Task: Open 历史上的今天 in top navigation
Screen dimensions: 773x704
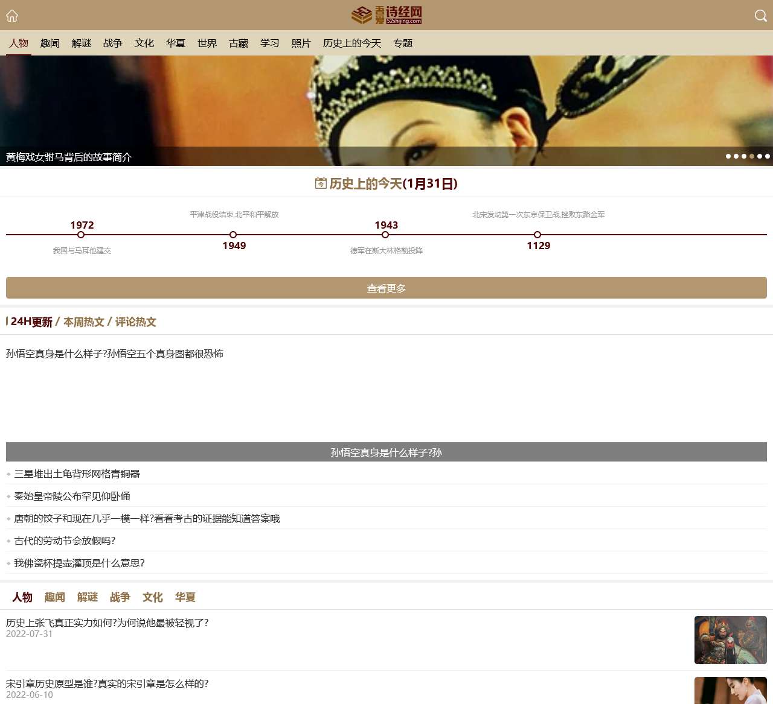Action: coord(352,43)
